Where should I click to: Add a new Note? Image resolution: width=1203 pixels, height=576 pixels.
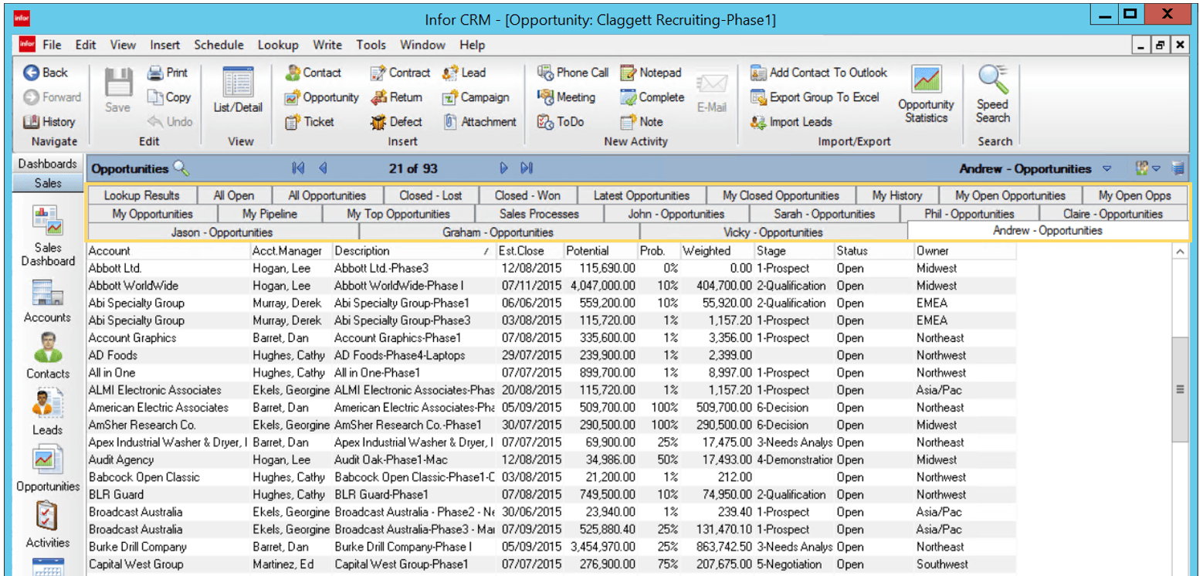click(642, 122)
